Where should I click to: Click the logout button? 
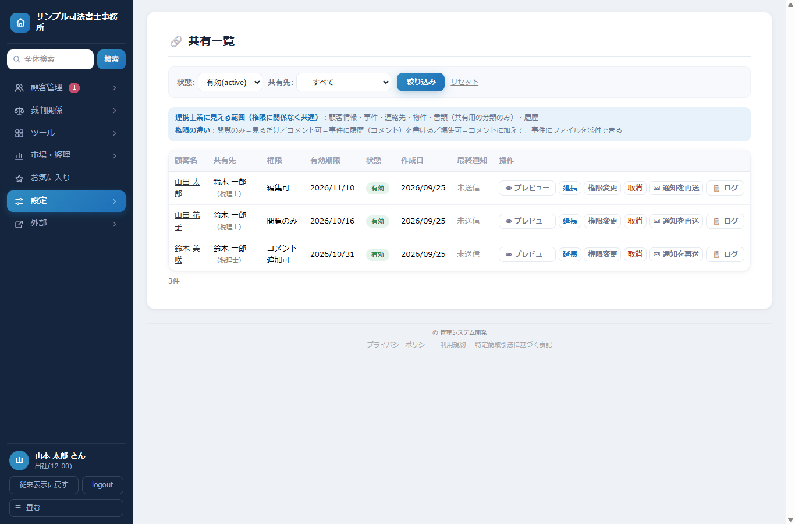(102, 485)
